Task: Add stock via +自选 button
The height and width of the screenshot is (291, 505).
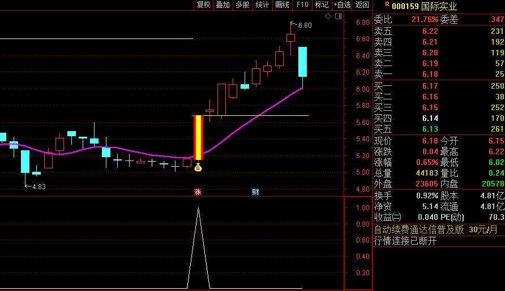Action: coord(342,5)
